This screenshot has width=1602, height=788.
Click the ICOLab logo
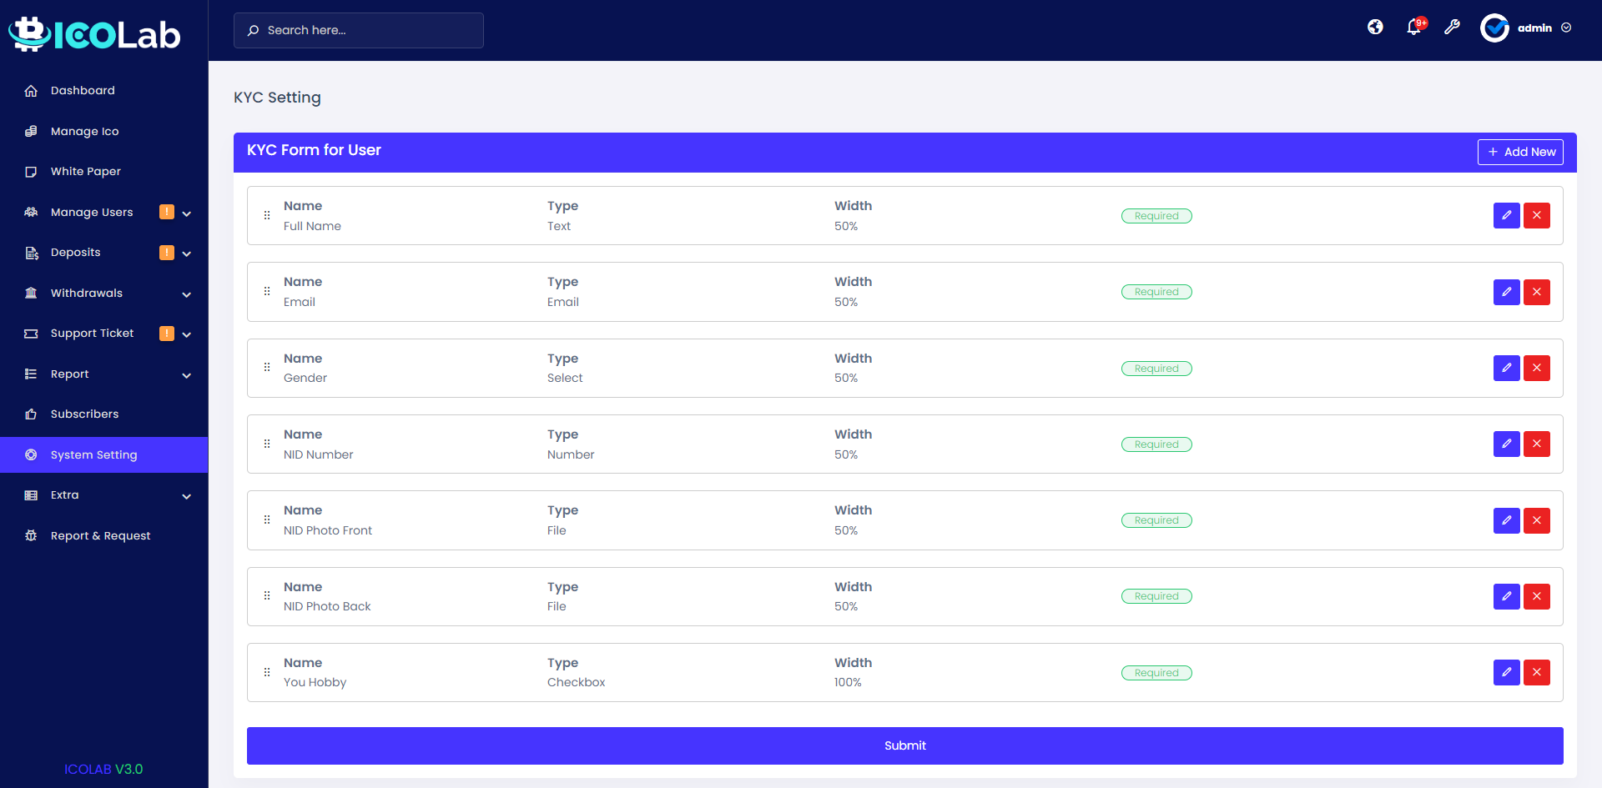(94, 34)
